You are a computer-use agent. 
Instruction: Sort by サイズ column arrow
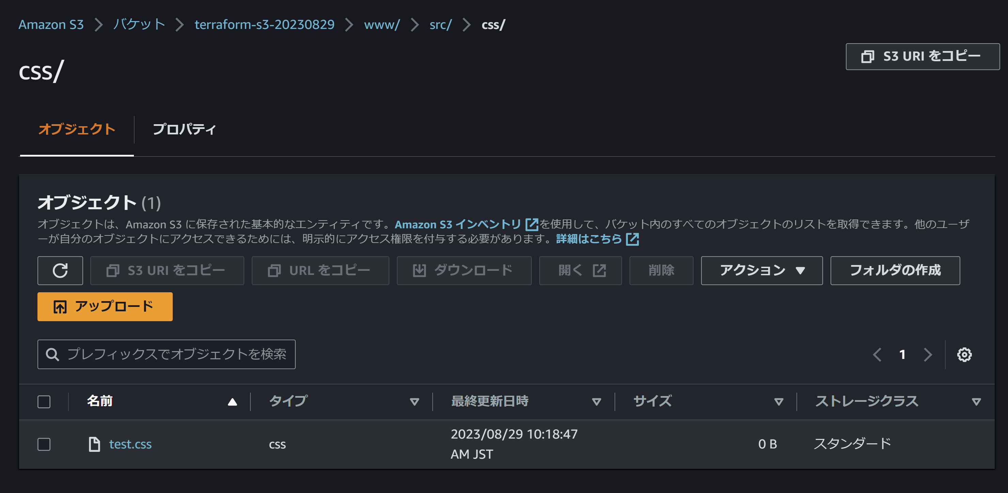tap(779, 401)
